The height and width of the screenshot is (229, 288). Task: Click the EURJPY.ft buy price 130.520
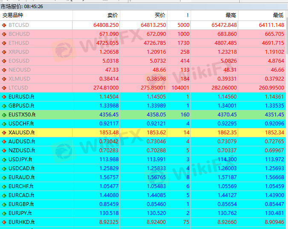[154, 213]
